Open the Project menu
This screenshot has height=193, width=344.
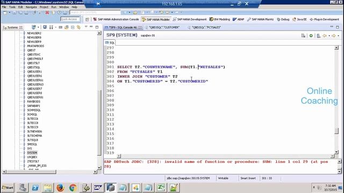point(44,7)
